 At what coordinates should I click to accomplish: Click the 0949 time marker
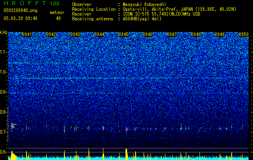pyautogui.click(x=220, y=34)
